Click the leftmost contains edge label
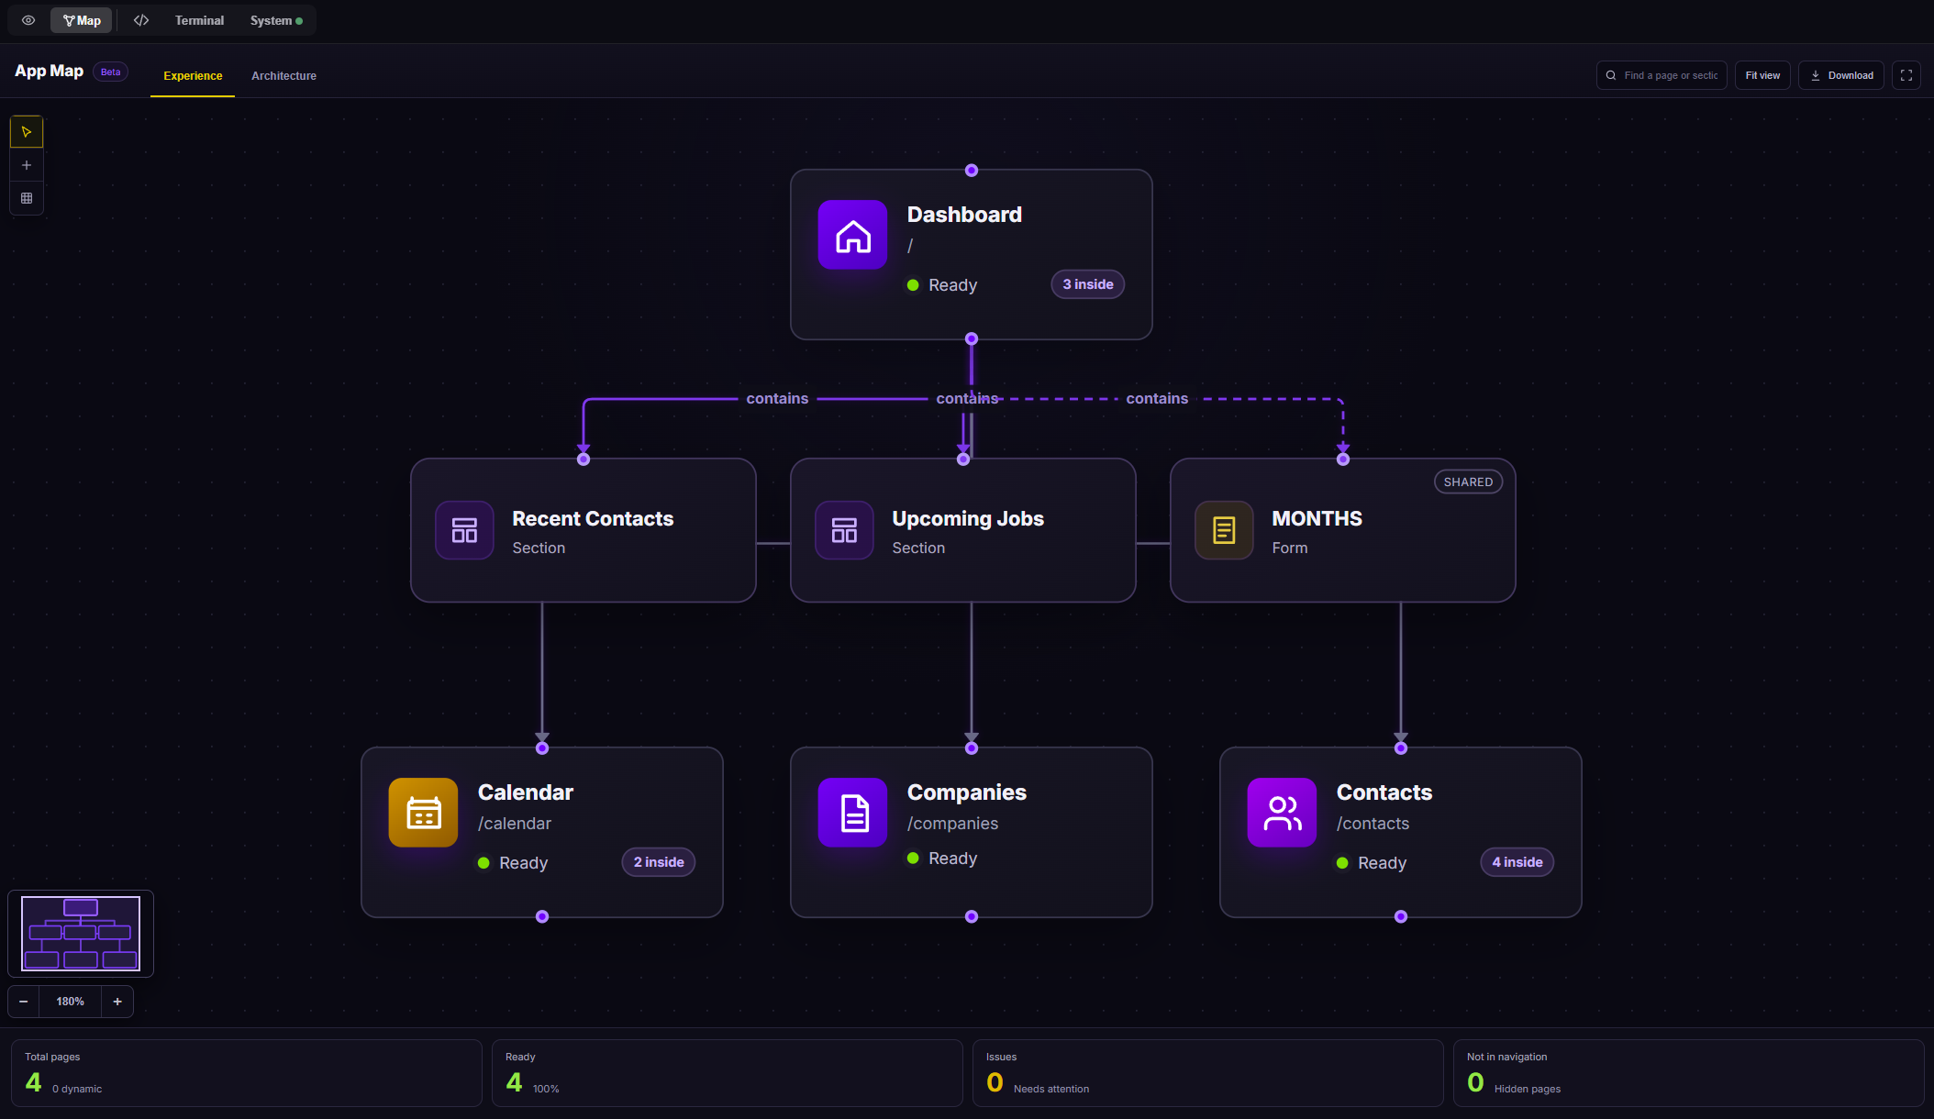The image size is (1934, 1119). (777, 399)
